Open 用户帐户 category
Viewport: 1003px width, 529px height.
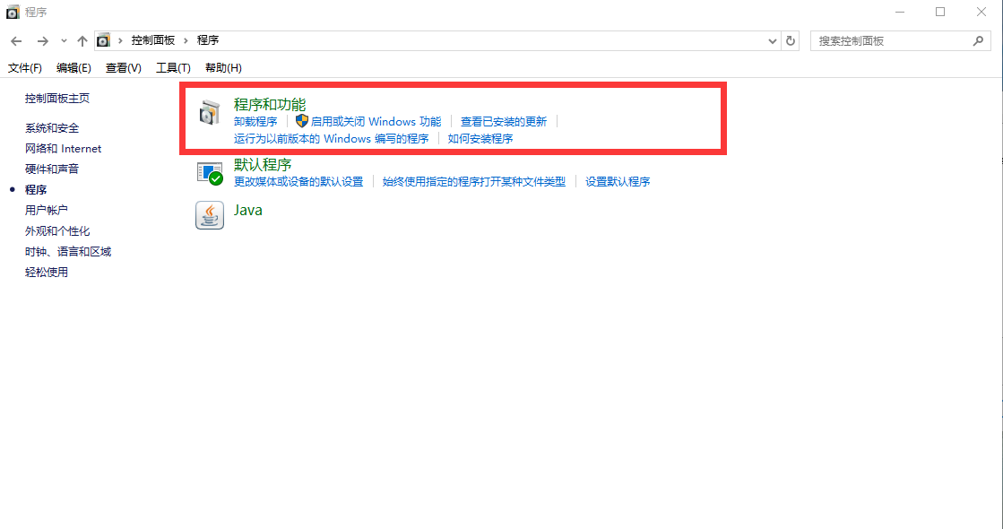(46, 210)
